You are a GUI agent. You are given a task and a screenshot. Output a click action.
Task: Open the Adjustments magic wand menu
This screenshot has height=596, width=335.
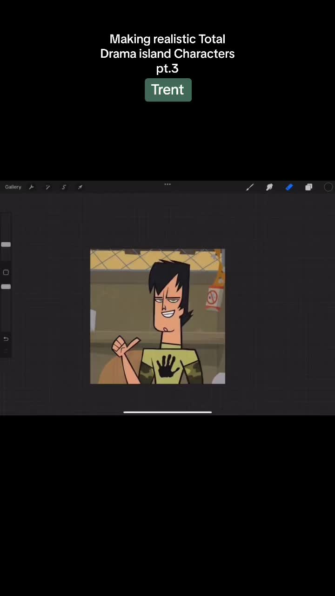tap(48, 187)
